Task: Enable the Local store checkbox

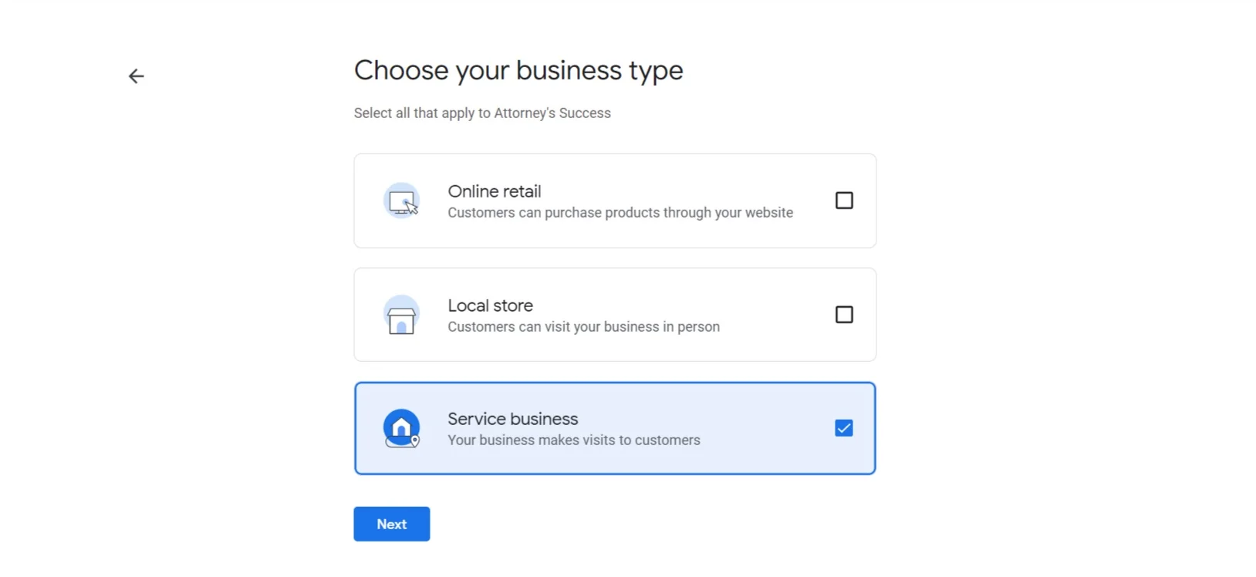Action: 844,315
